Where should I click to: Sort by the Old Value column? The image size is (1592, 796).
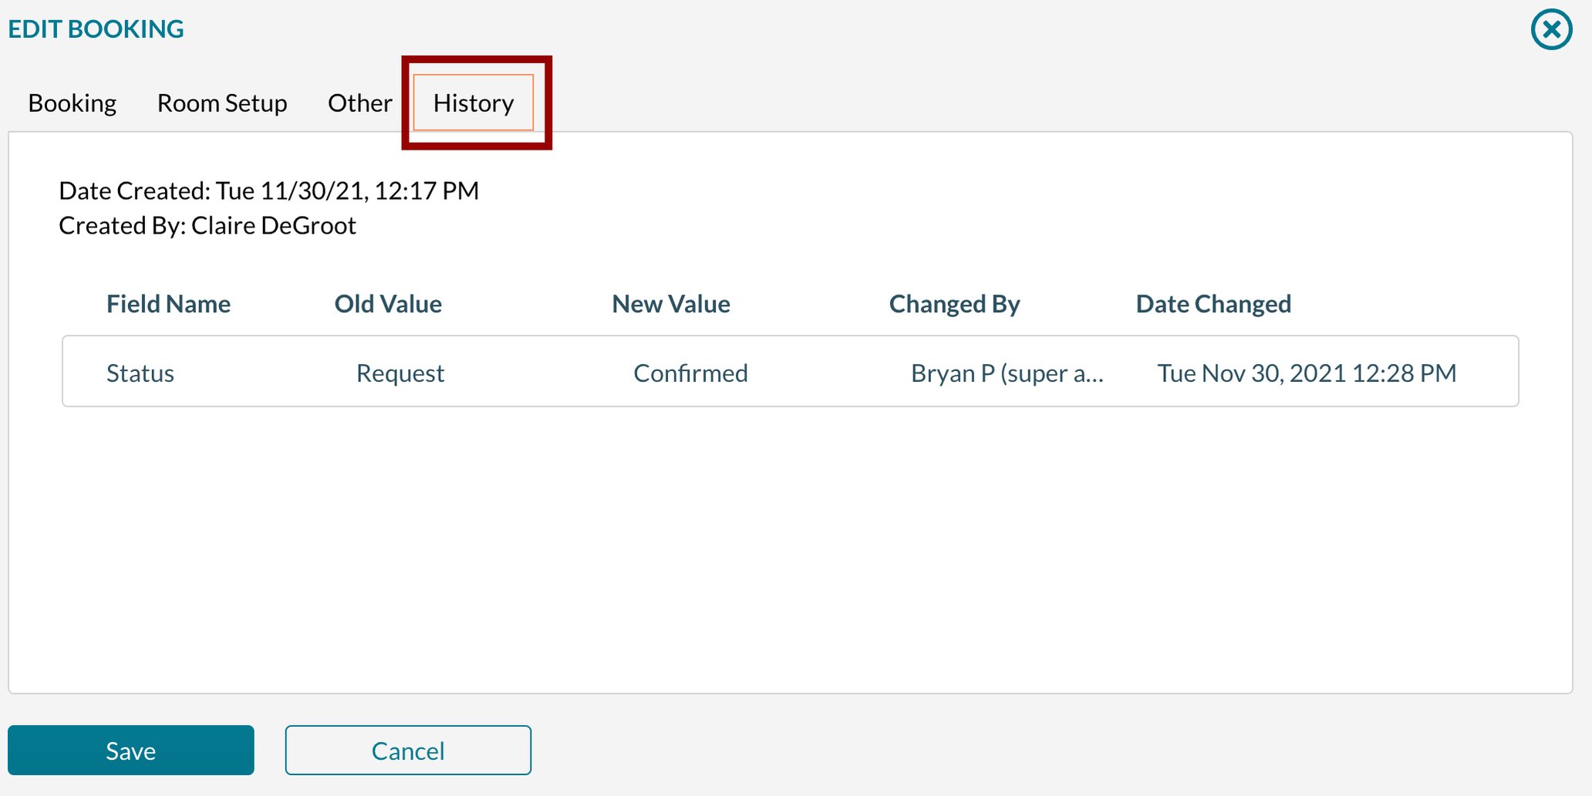point(388,303)
